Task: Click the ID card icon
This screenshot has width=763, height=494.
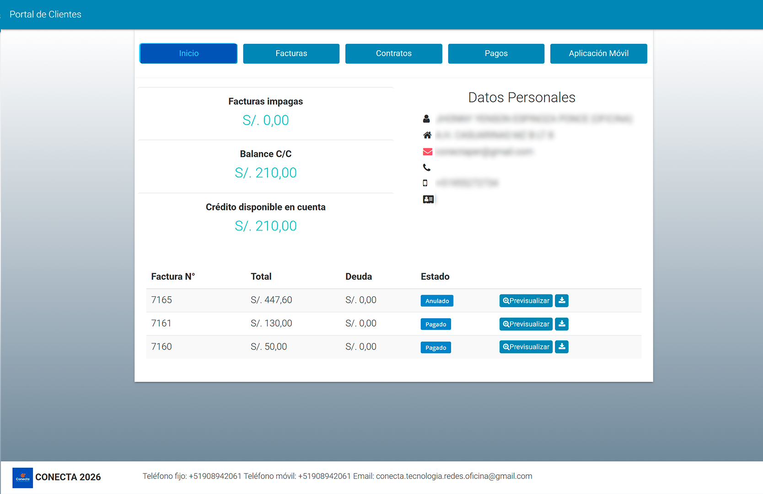Action: pos(428,199)
